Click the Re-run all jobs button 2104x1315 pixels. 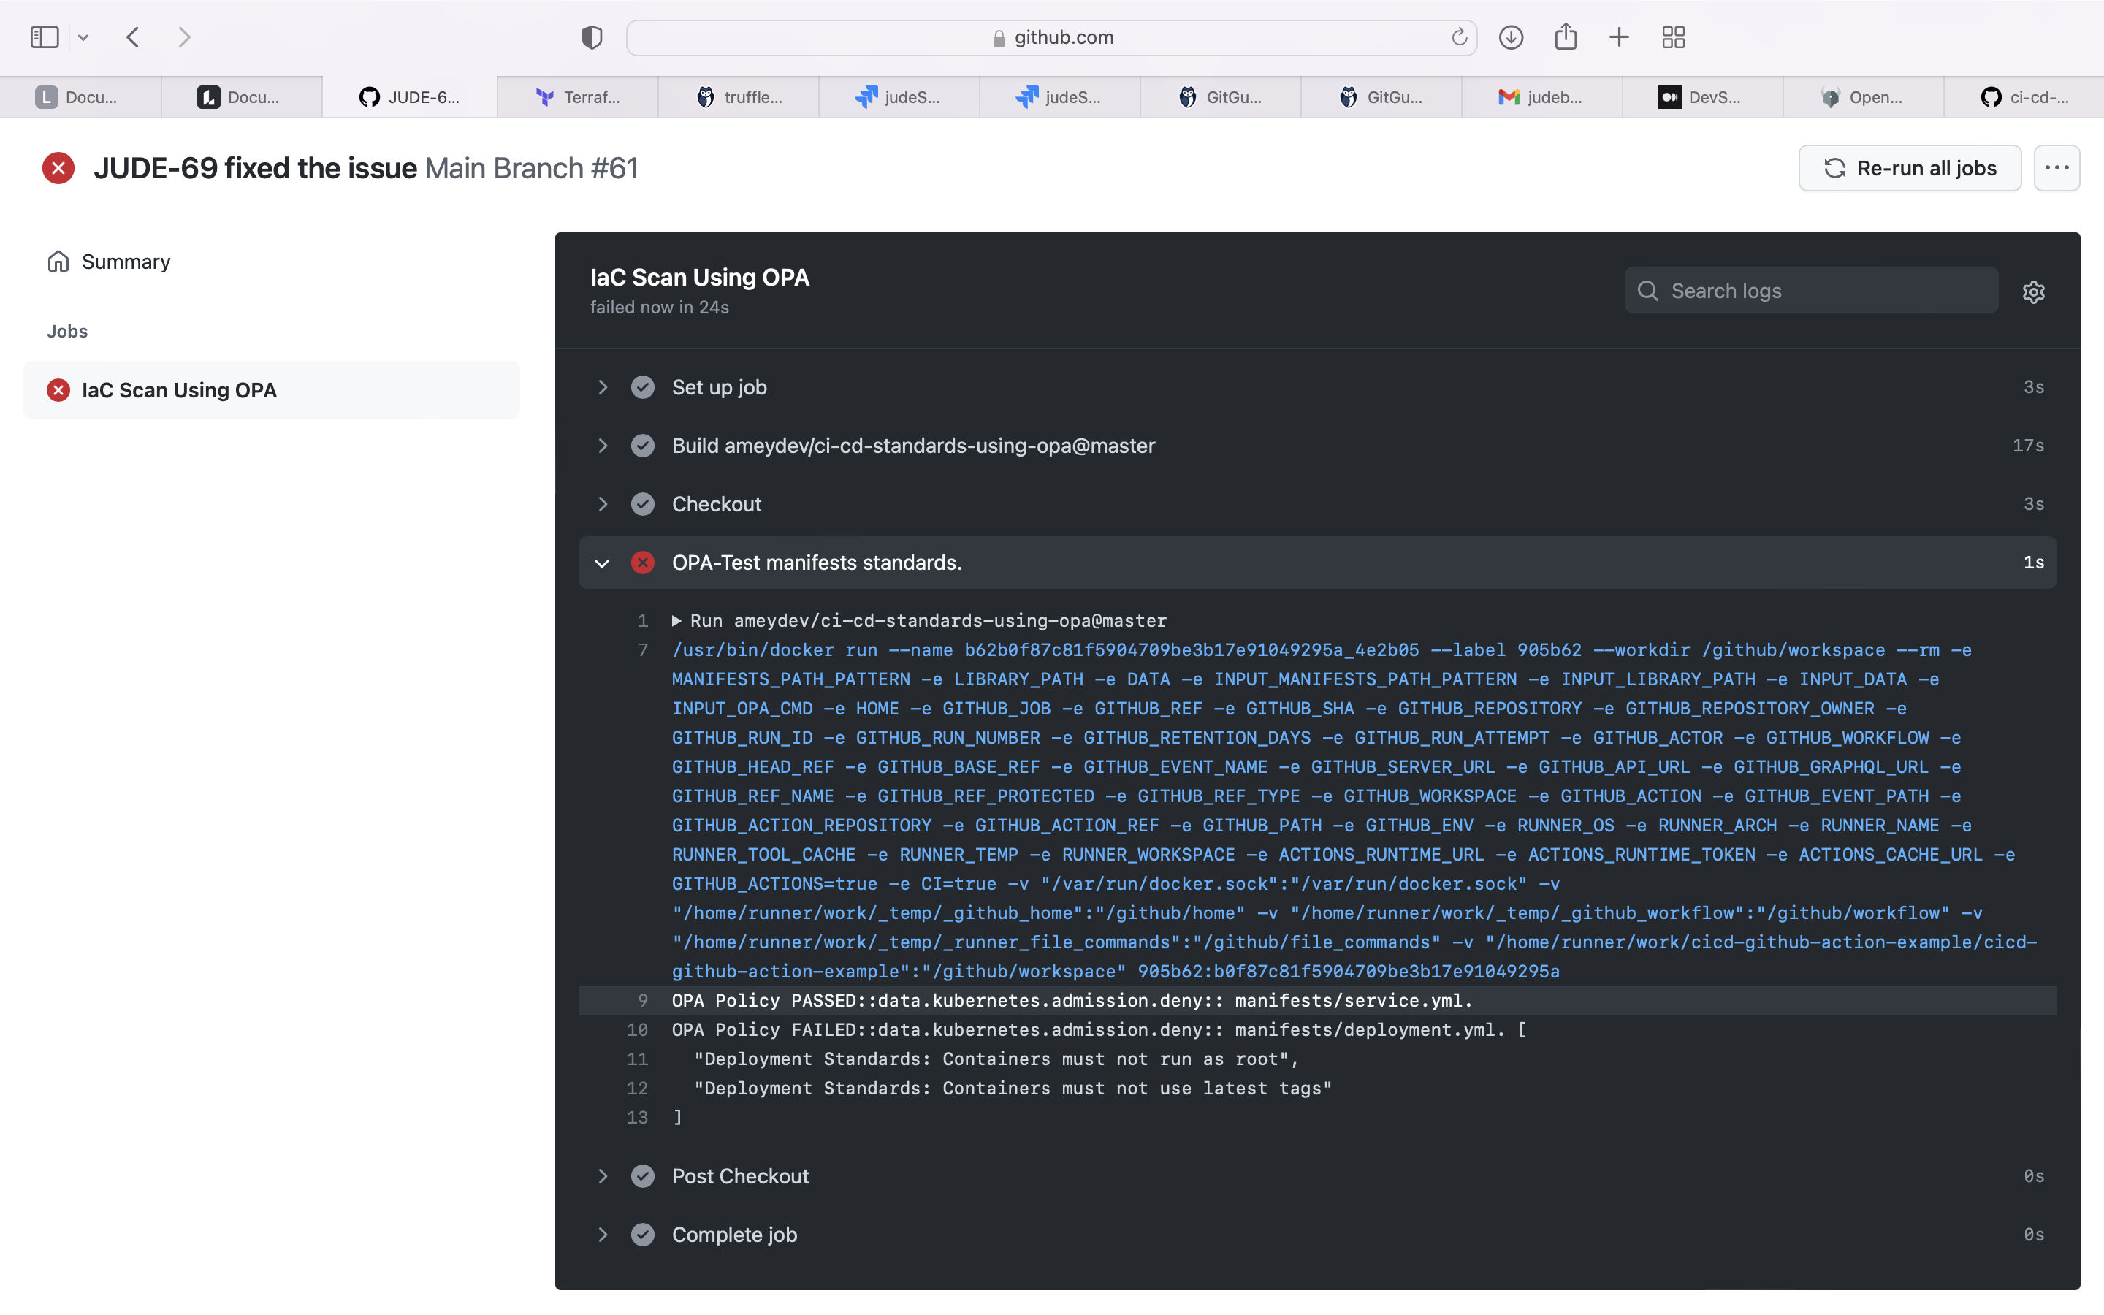(x=1909, y=168)
